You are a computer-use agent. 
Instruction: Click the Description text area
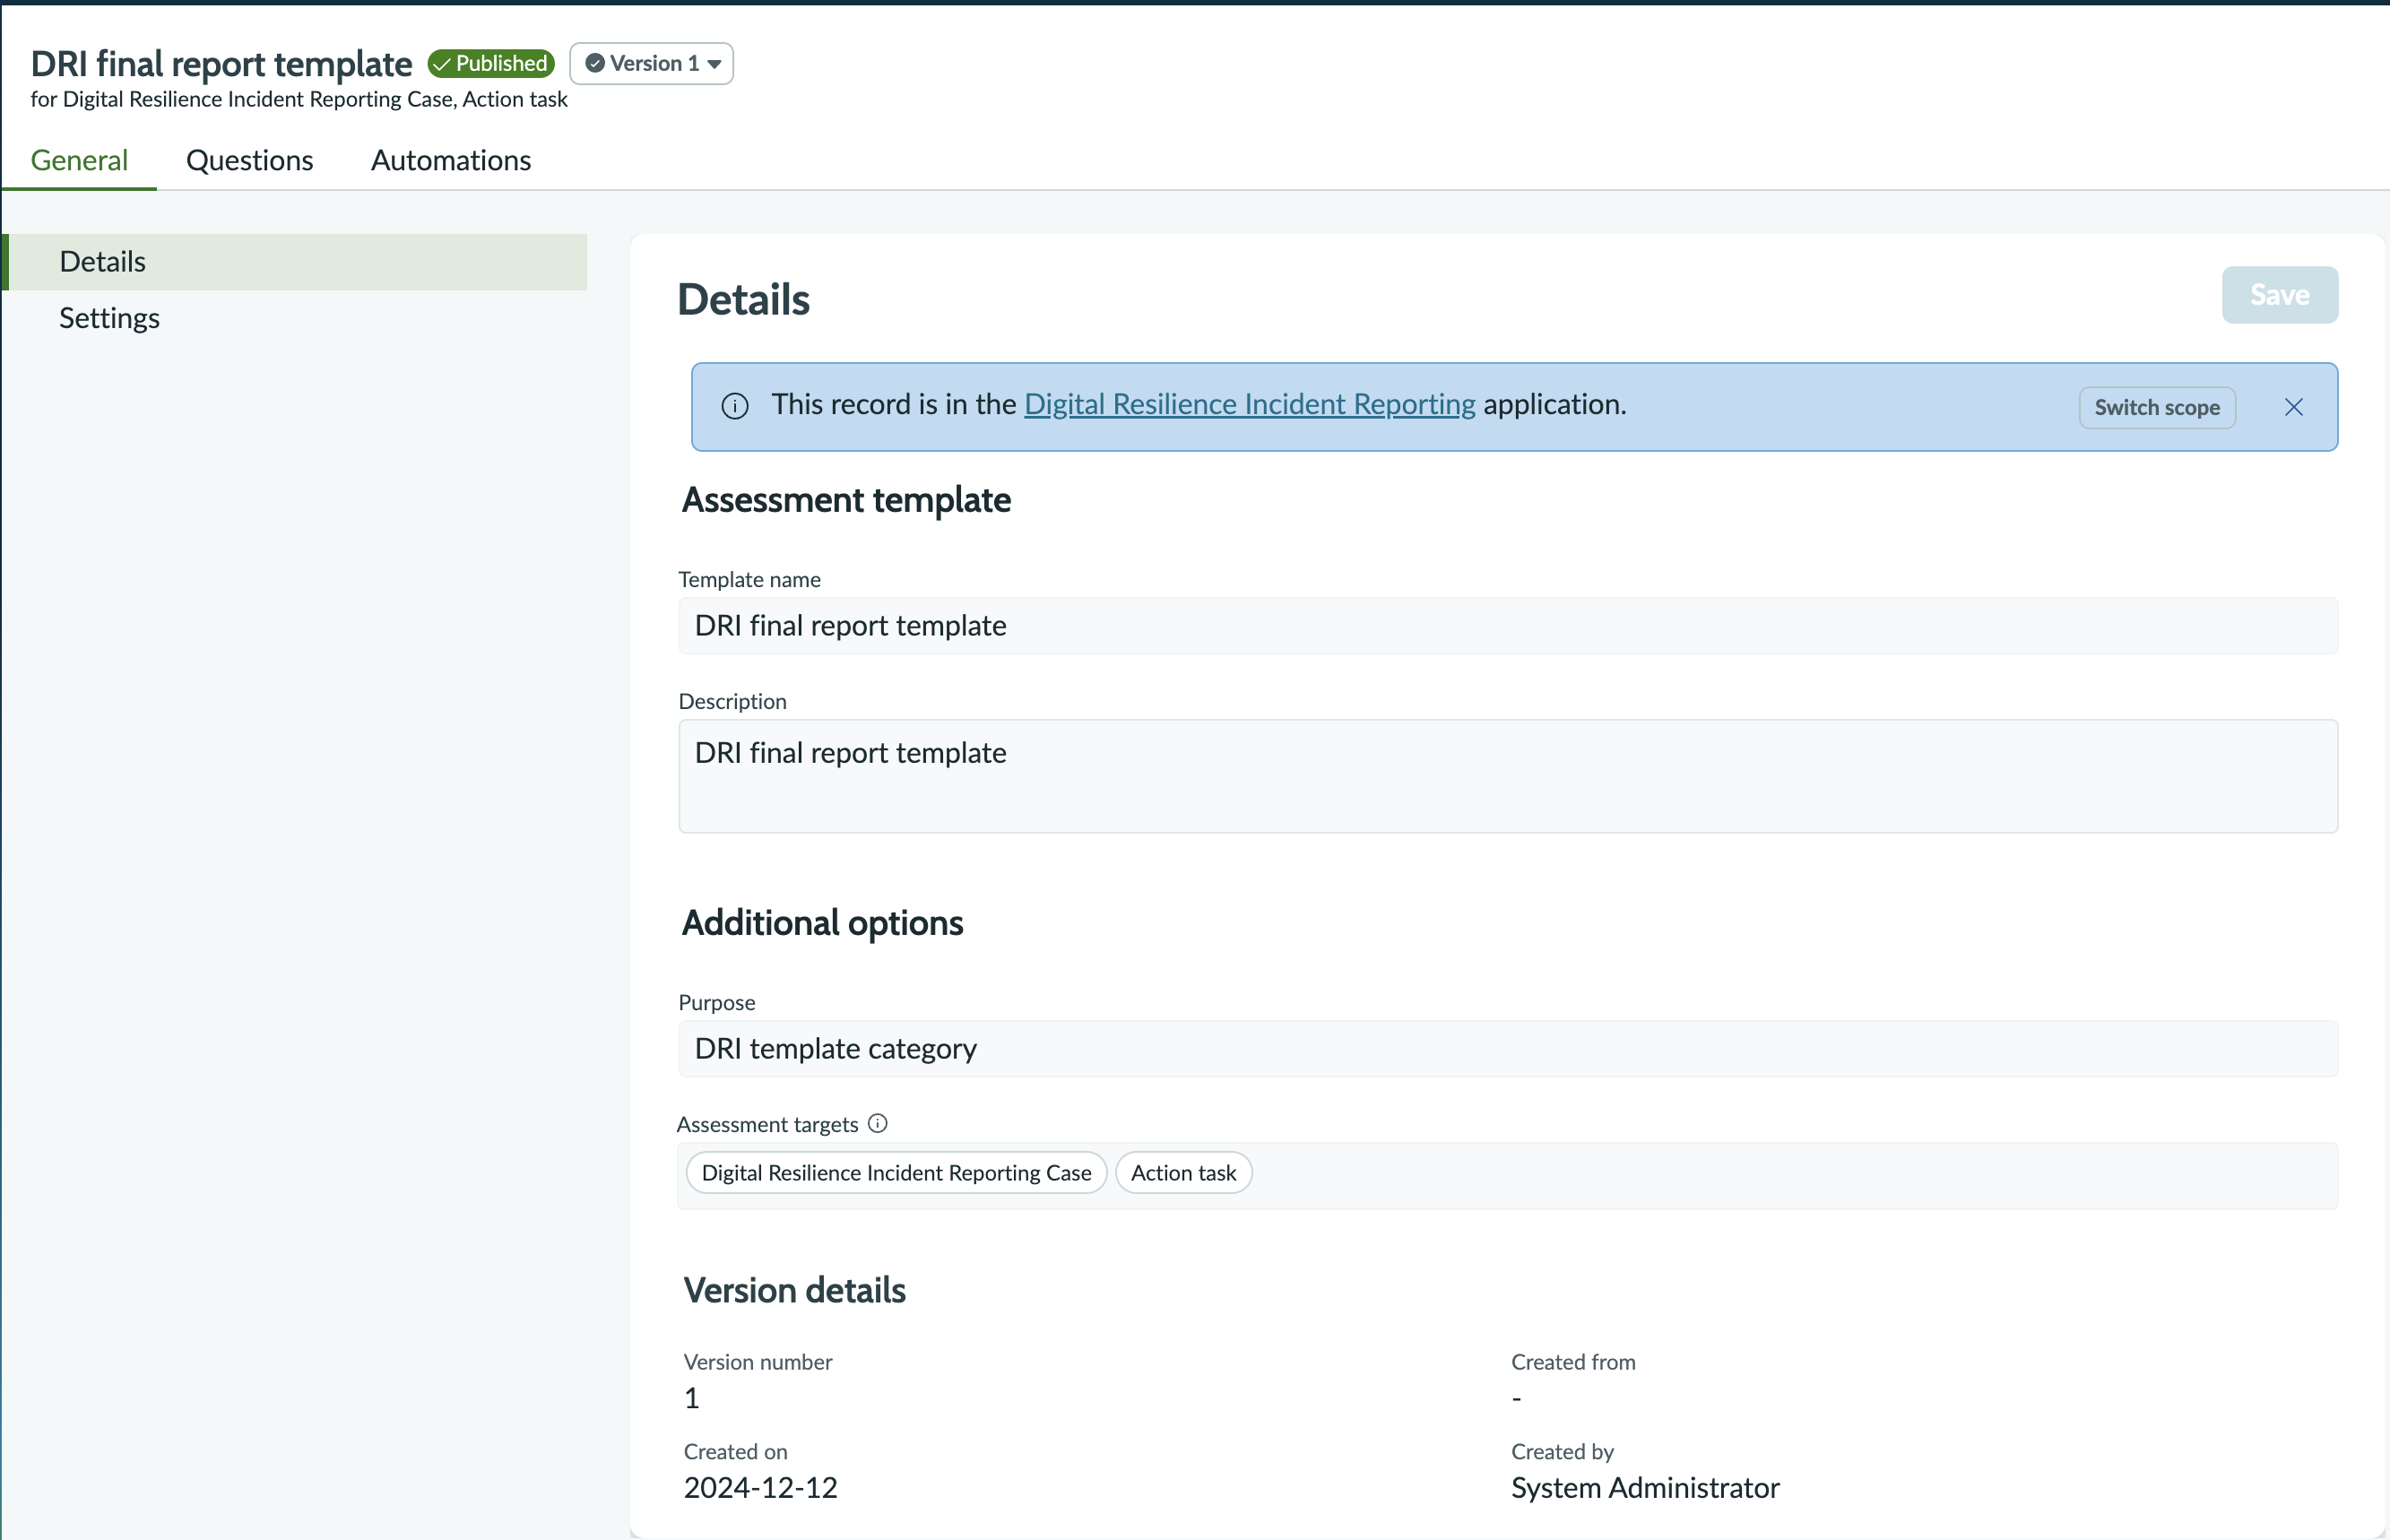tap(1508, 776)
